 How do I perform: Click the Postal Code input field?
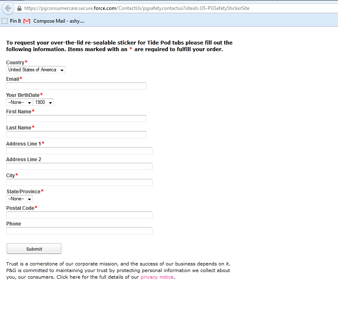click(x=79, y=215)
